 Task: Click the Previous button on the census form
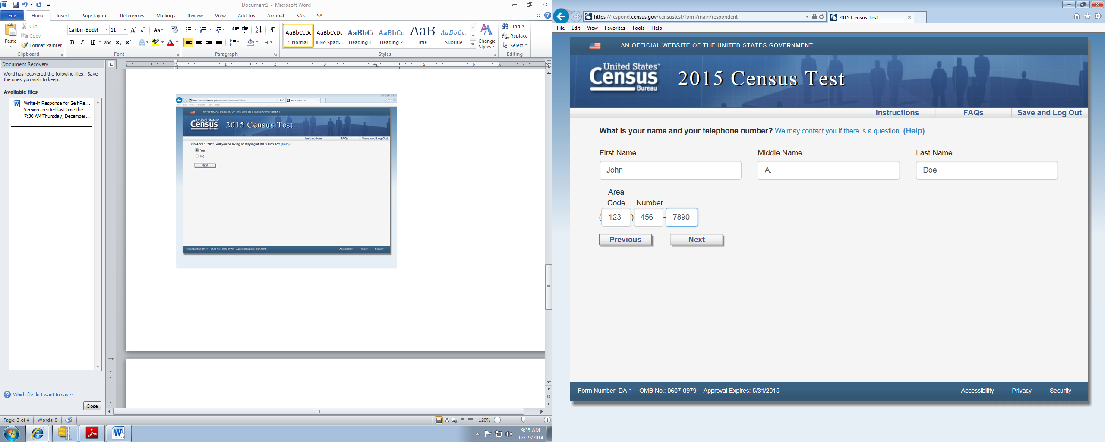625,240
